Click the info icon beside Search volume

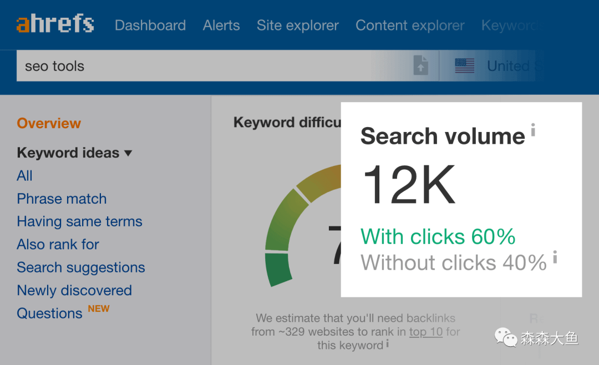click(533, 130)
